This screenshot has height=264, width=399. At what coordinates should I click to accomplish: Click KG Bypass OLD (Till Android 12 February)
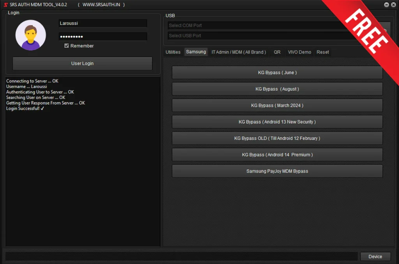point(277,138)
